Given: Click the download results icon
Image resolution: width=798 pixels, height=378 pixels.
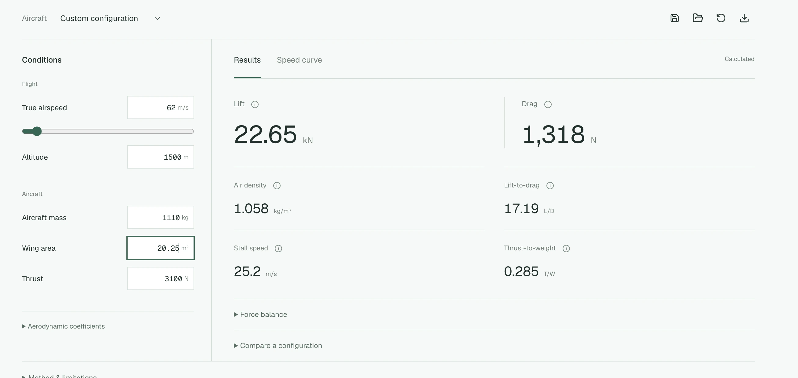Looking at the screenshot, I should click(x=744, y=18).
